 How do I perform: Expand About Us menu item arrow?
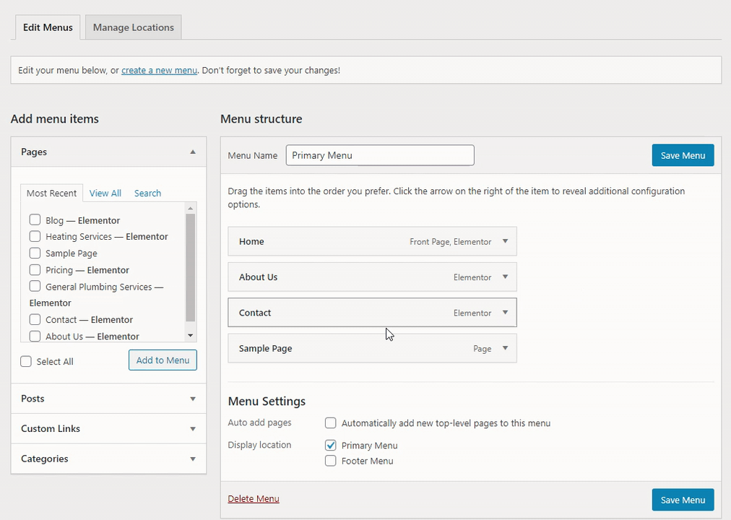505,277
